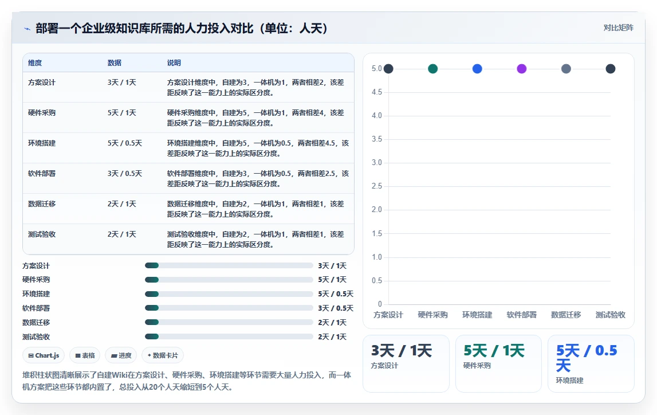This screenshot has height=415, width=657.
Task: Click the 5天 / 0.5天 table value for 环境搭建
Action: (125, 143)
